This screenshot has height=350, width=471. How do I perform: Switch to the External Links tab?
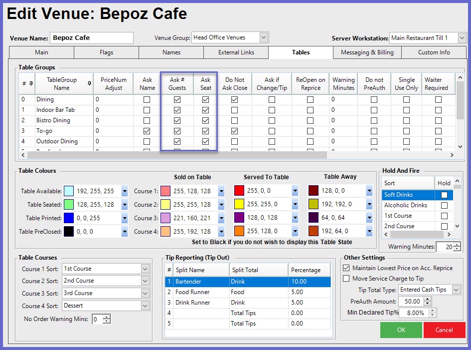[x=236, y=52]
